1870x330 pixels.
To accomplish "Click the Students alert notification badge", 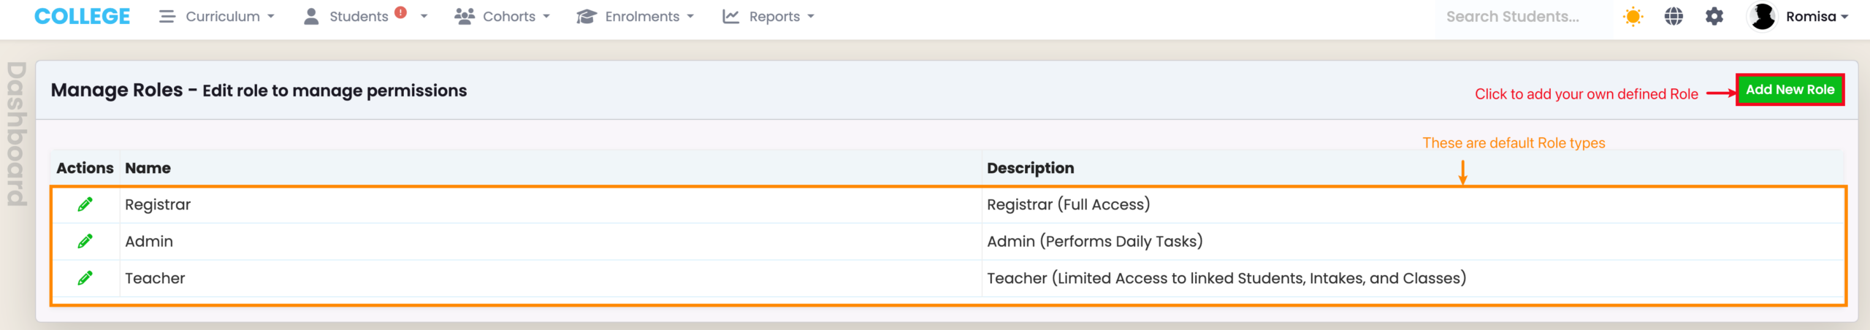I will click(400, 12).
